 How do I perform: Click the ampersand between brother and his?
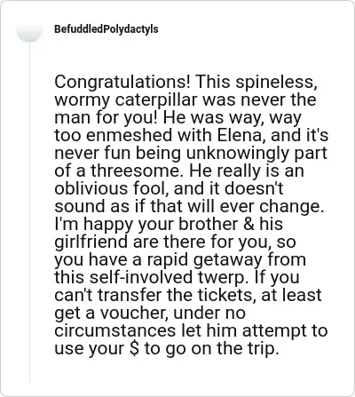(x=248, y=224)
